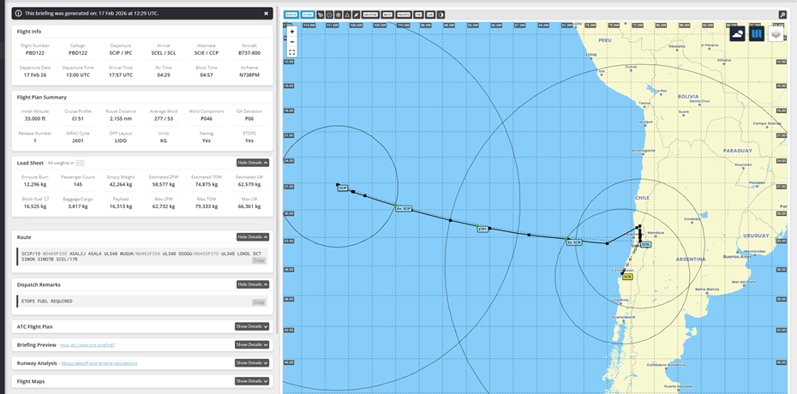This screenshot has width=797, height=394.
Task: Click average wind 277 / 53
Action: tap(164, 118)
